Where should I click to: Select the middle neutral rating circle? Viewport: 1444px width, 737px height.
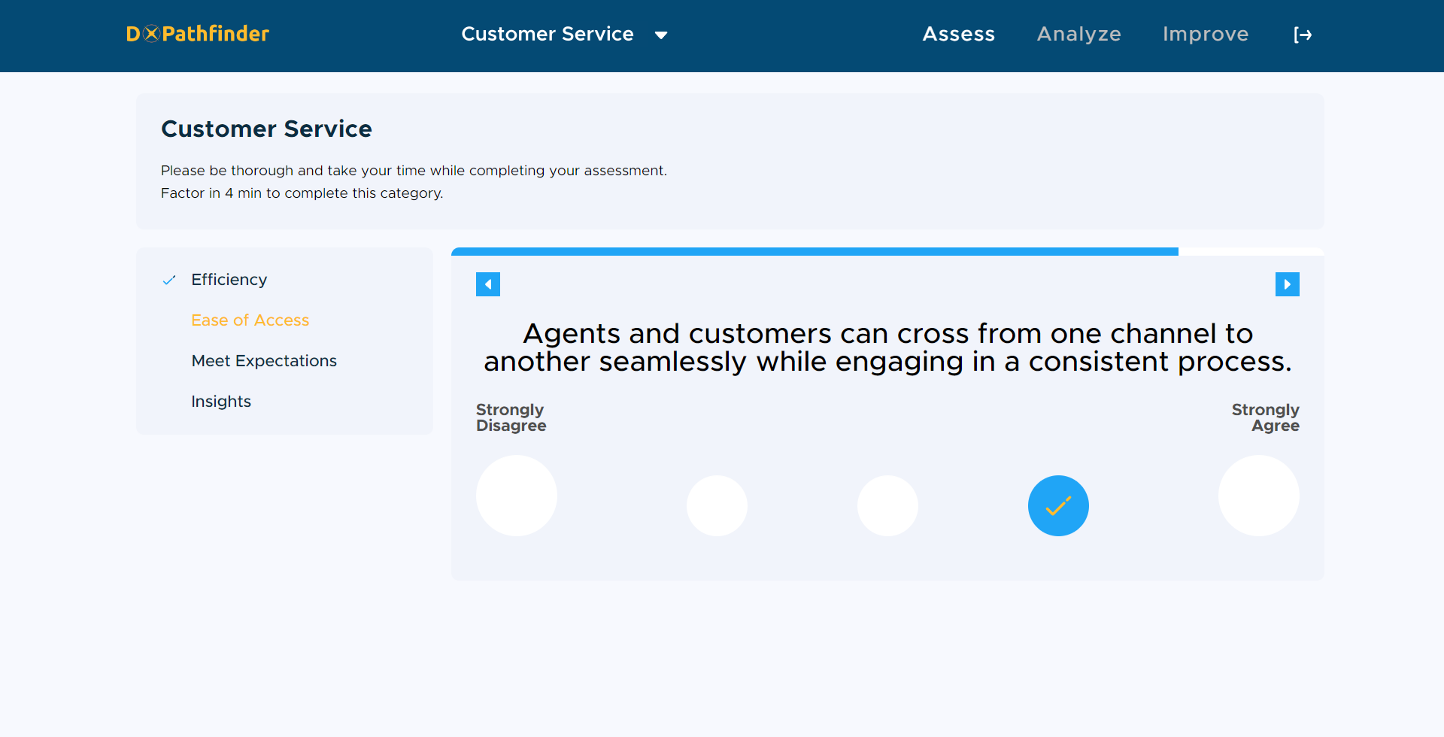[887, 505]
